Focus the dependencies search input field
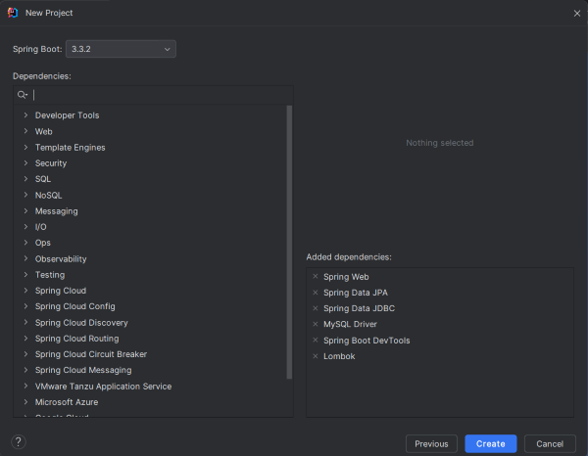This screenshot has width=588, height=456. pyautogui.click(x=162, y=95)
